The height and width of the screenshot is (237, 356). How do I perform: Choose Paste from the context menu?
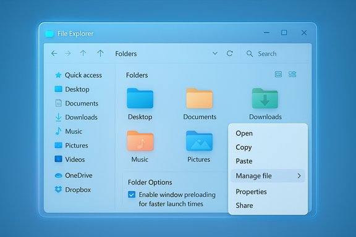point(244,161)
